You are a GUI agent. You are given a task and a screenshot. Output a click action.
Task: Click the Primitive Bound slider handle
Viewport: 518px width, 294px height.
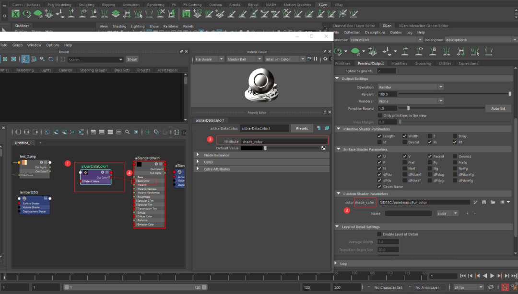pos(408,108)
